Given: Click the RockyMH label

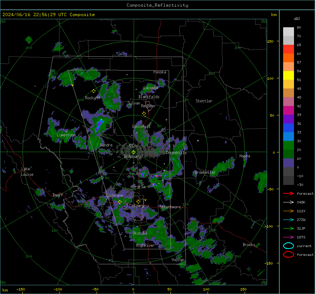Looking at the screenshot, I should tap(92, 98).
